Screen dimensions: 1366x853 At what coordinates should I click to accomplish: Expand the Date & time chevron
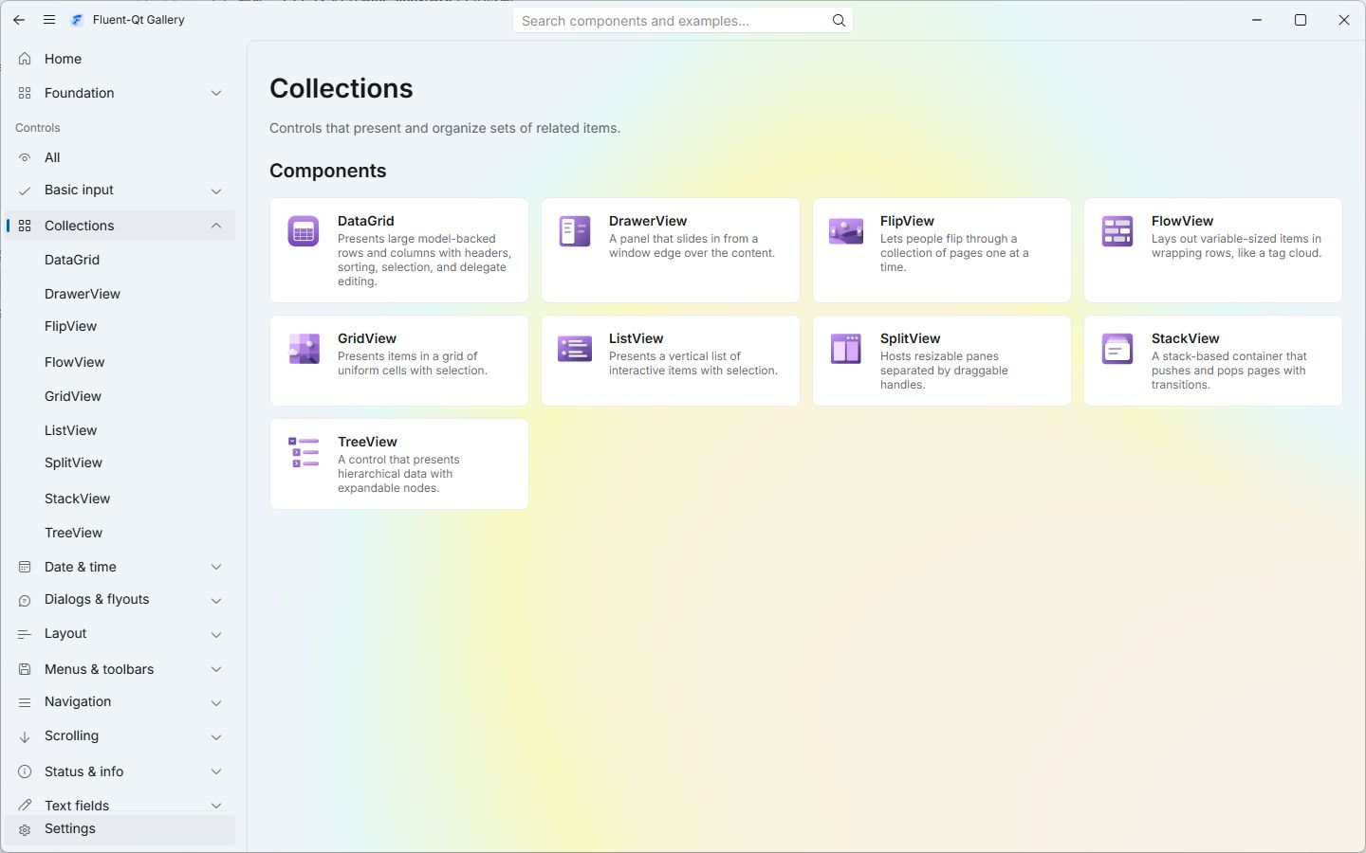216,567
